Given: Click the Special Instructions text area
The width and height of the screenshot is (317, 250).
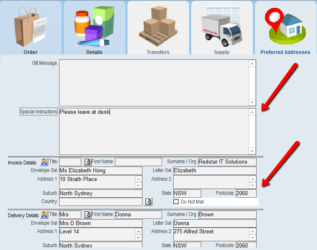Looking at the screenshot, I should [x=154, y=131].
